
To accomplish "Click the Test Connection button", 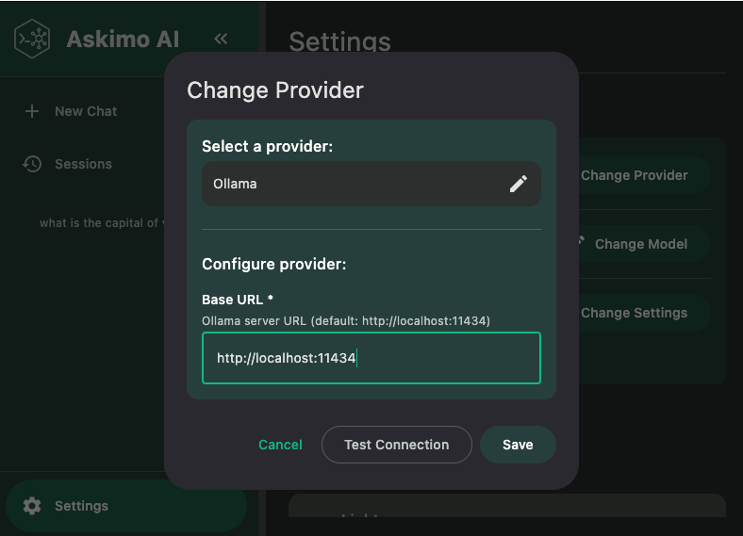I will click(x=397, y=445).
